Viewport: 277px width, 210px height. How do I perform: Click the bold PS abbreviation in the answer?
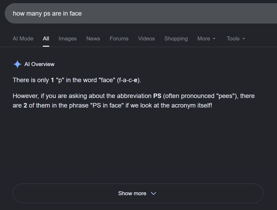coord(157,96)
